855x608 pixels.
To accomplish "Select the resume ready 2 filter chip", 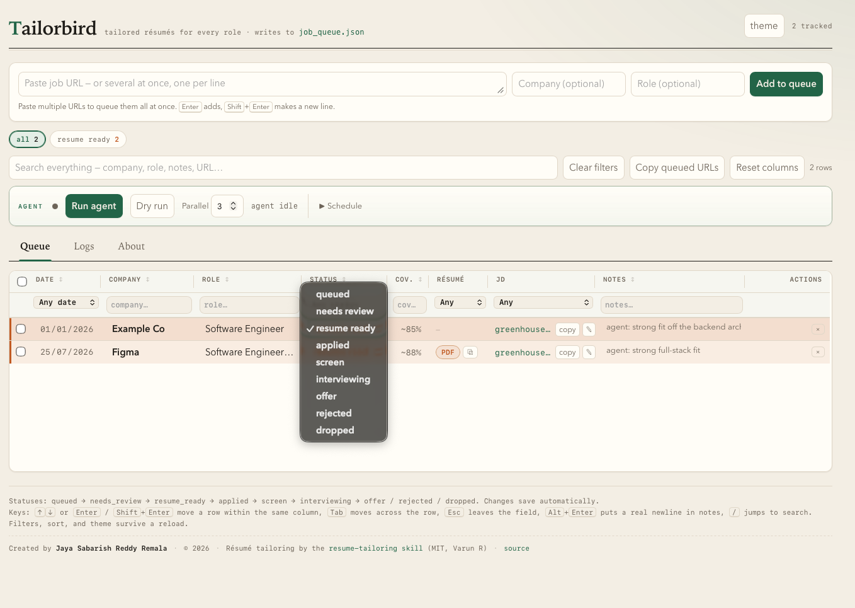I will coord(88,139).
